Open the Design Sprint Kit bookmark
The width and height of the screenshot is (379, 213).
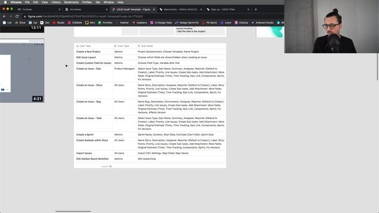point(187,22)
